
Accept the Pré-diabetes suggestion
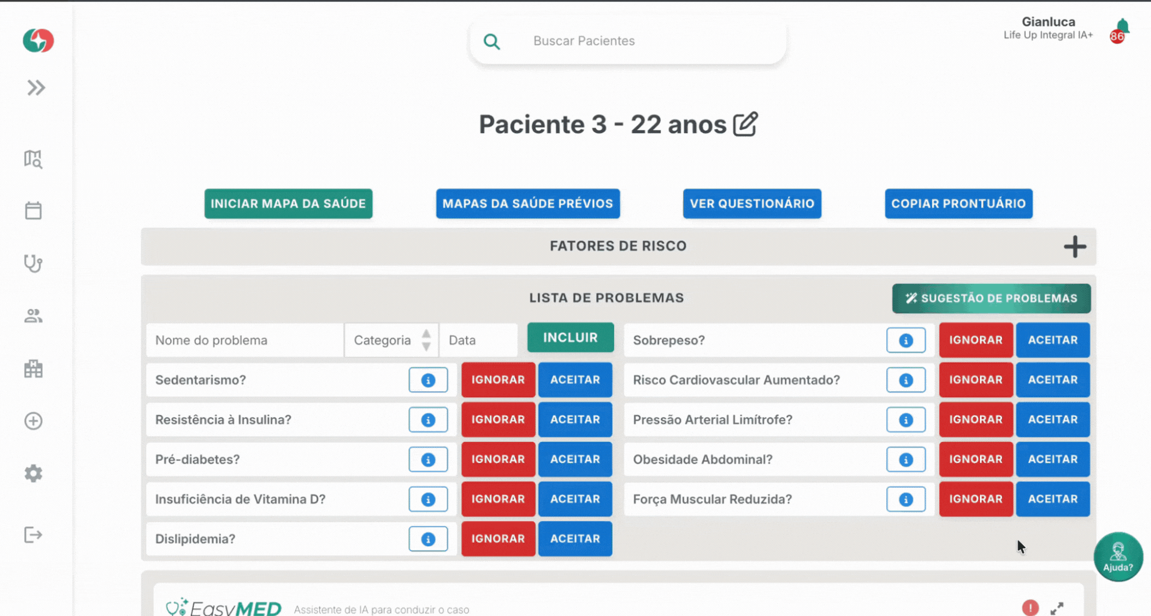(x=575, y=460)
